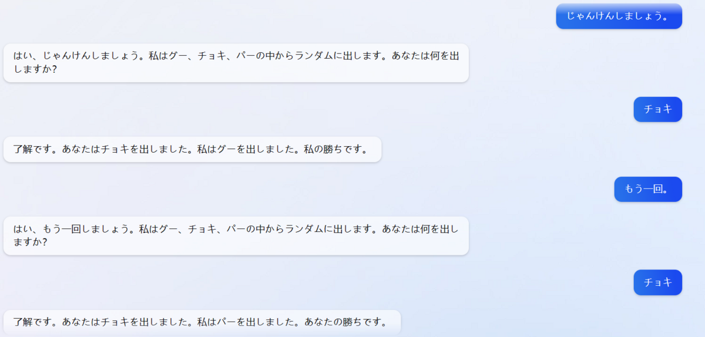This screenshot has height=337, width=705.
Task: Click the 'もう一回。' user message bubble
Action: tap(648, 189)
